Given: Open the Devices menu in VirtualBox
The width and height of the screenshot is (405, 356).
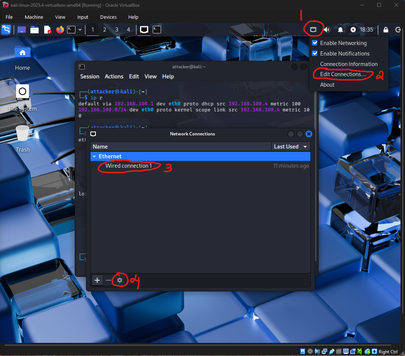Looking at the screenshot, I should (108, 17).
